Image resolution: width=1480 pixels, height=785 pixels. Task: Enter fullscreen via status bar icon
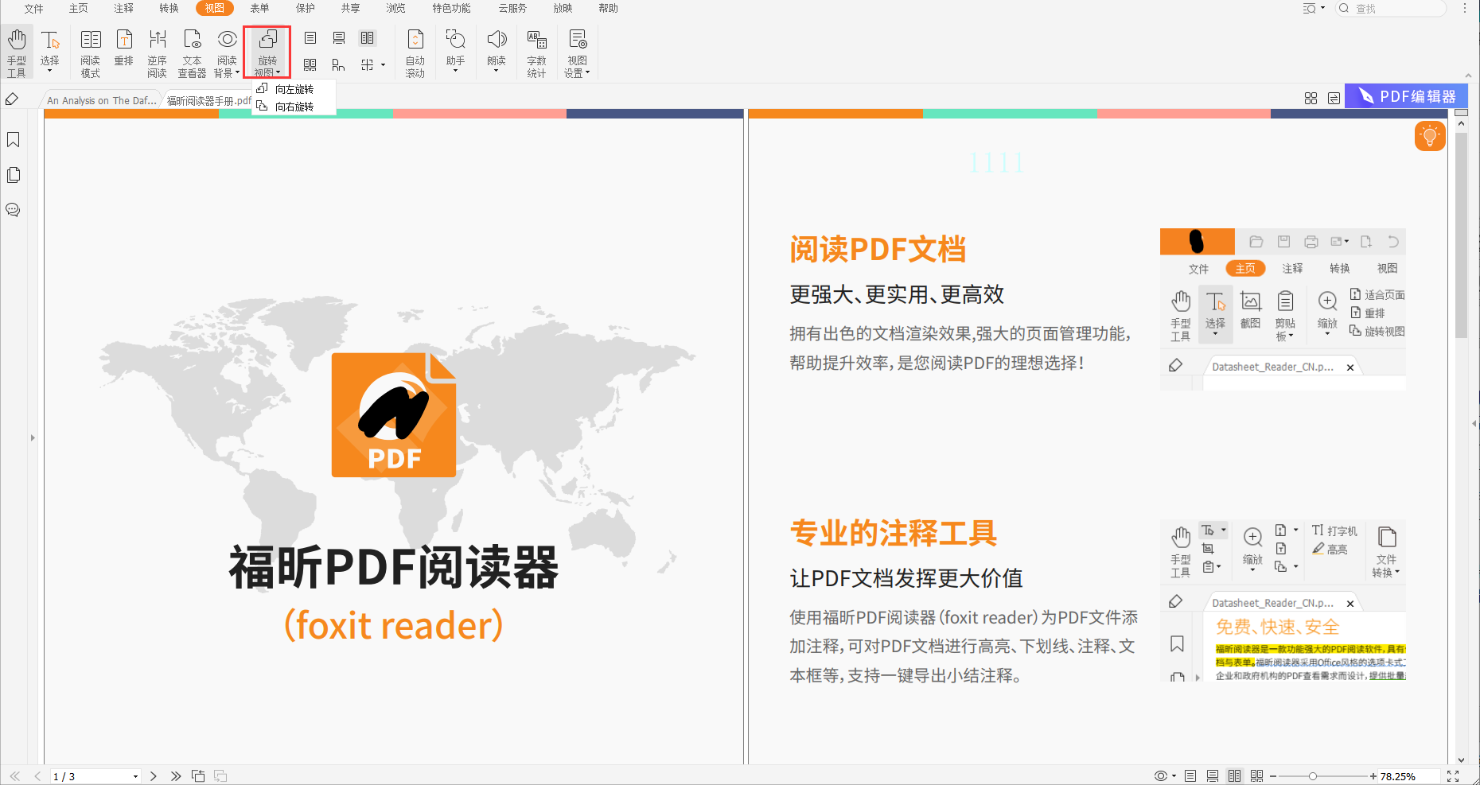point(1453,776)
